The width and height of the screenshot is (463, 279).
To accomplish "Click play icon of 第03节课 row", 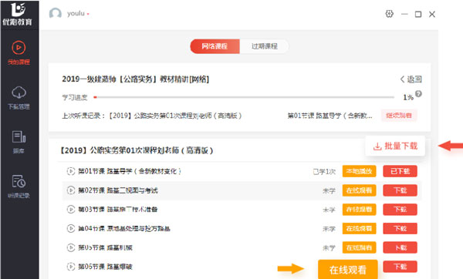I will pyautogui.click(x=71, y=210).
